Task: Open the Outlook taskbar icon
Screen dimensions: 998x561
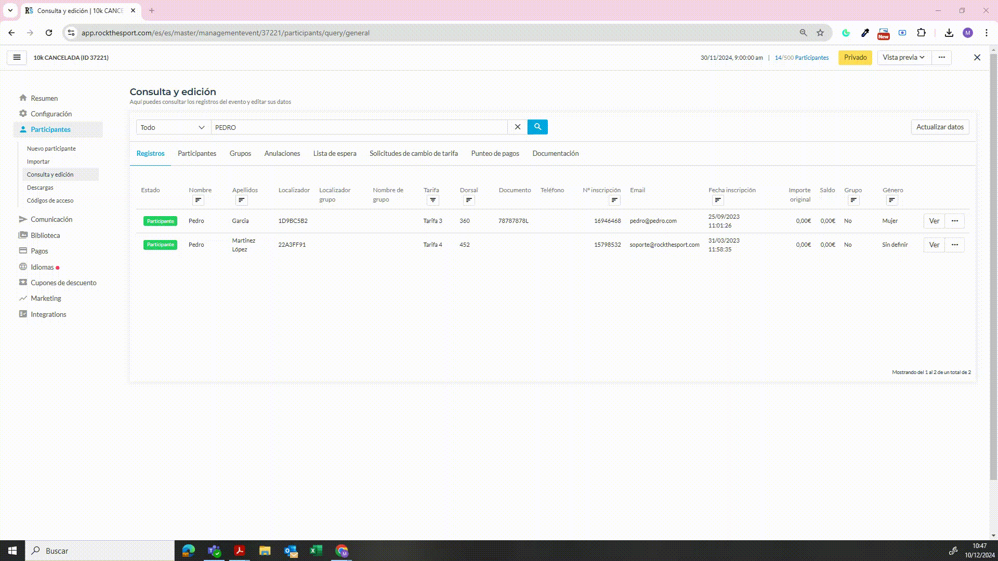Action: tap(291, 551)
